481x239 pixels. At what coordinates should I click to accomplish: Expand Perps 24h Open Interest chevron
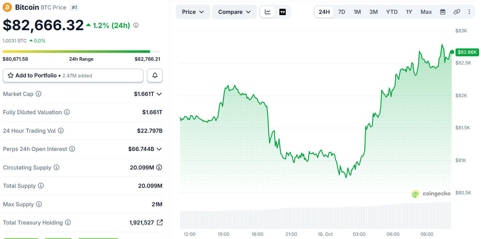[159, 149]
